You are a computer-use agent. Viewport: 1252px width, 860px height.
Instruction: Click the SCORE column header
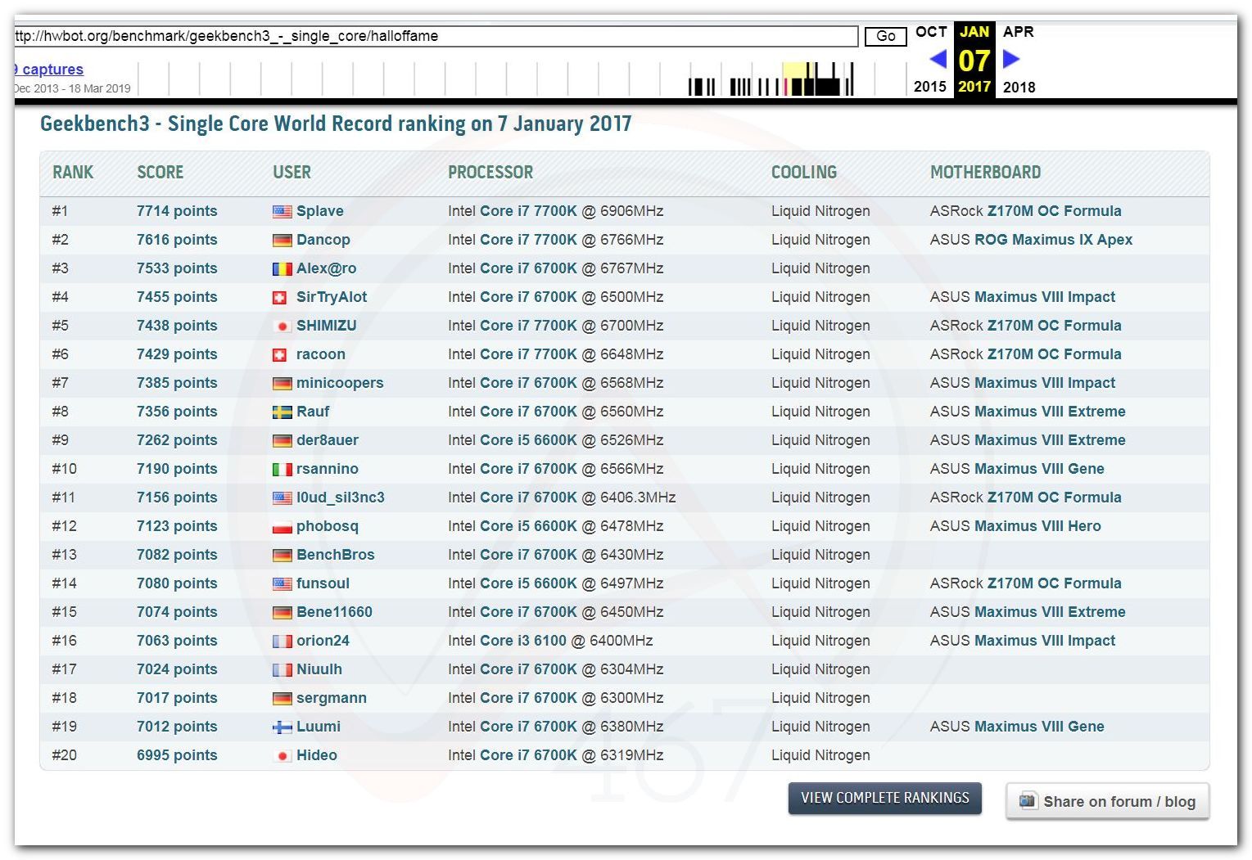[x=160, y=172]
